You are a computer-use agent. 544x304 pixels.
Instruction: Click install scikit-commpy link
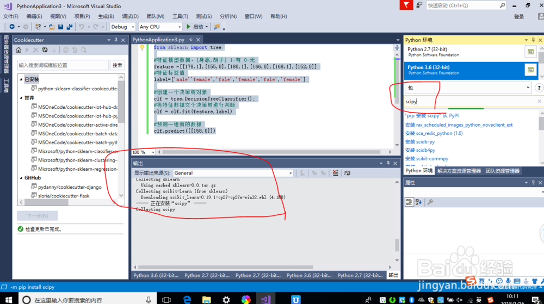pos(426,158)
